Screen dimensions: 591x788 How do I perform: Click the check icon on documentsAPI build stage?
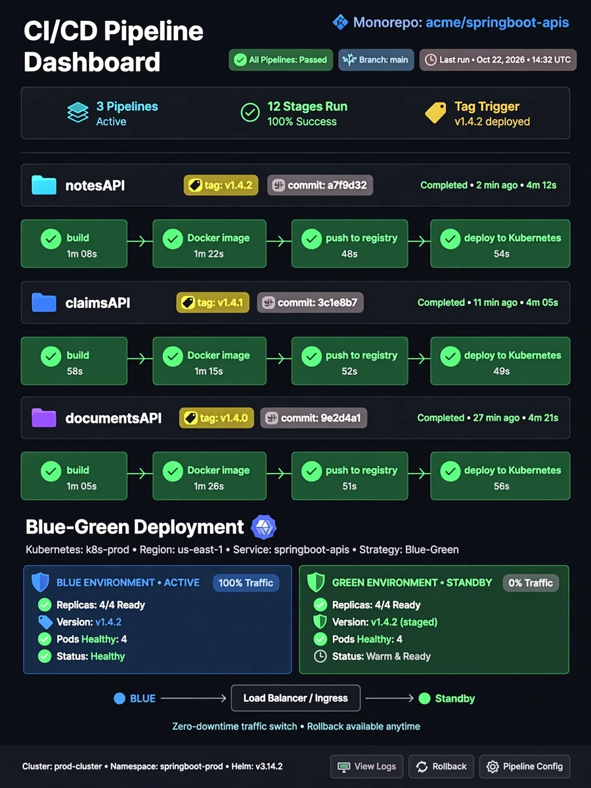[x=51, y=471]
